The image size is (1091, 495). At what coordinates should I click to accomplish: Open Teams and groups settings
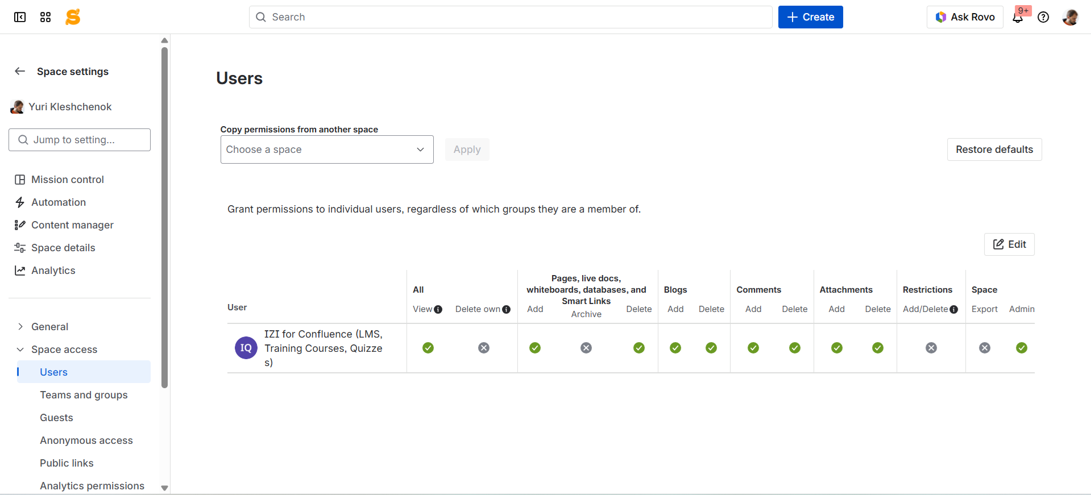(x=84, y=395)
